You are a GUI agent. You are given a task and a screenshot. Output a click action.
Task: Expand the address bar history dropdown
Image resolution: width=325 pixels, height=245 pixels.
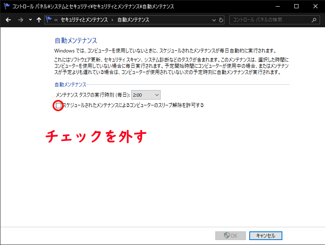click(x=214, y=20)
